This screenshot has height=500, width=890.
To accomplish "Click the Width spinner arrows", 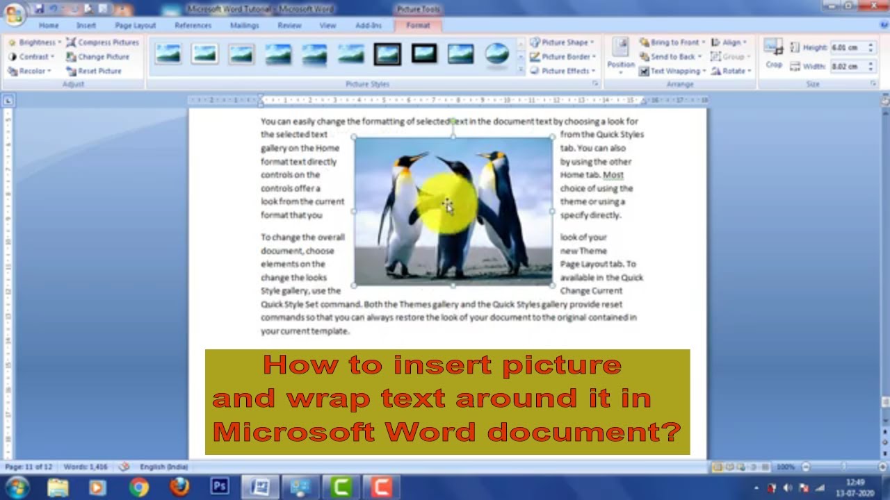I will [871, 66].
